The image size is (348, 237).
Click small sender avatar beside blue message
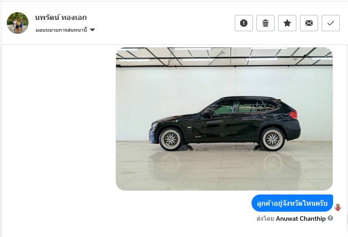coord(338,207)
